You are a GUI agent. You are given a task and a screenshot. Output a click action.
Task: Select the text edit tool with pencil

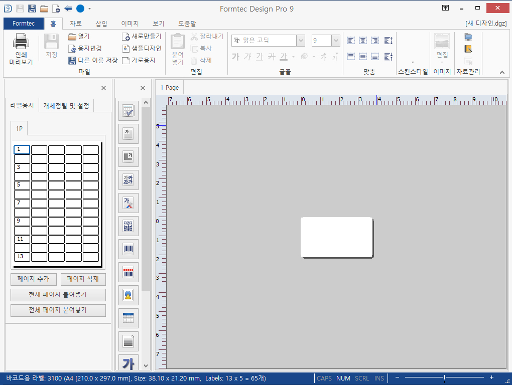pos(129,203)
